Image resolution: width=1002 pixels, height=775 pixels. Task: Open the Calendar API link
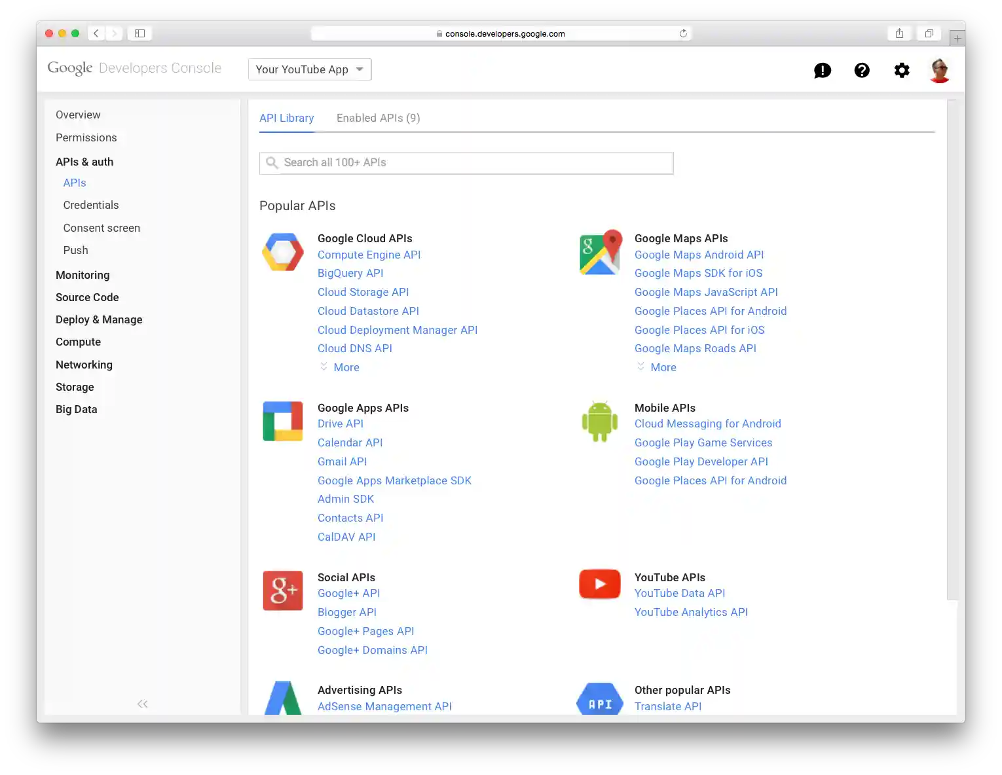click(x=350, y=442)
